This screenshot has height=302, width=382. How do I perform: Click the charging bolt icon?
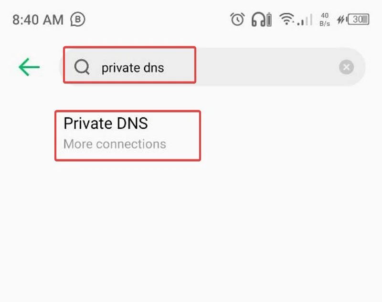pos(341,20)
